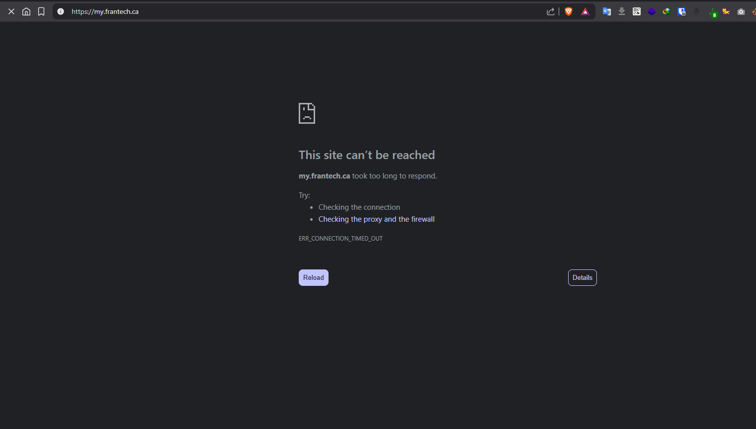Open the camera screenshot extension
The image size is (756, 429).
[x=741, y=11]
